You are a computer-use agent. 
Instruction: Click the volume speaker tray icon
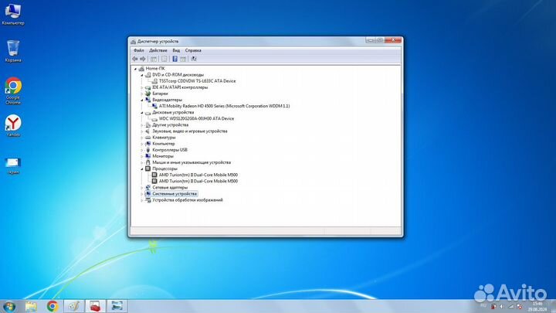[501, 307]
